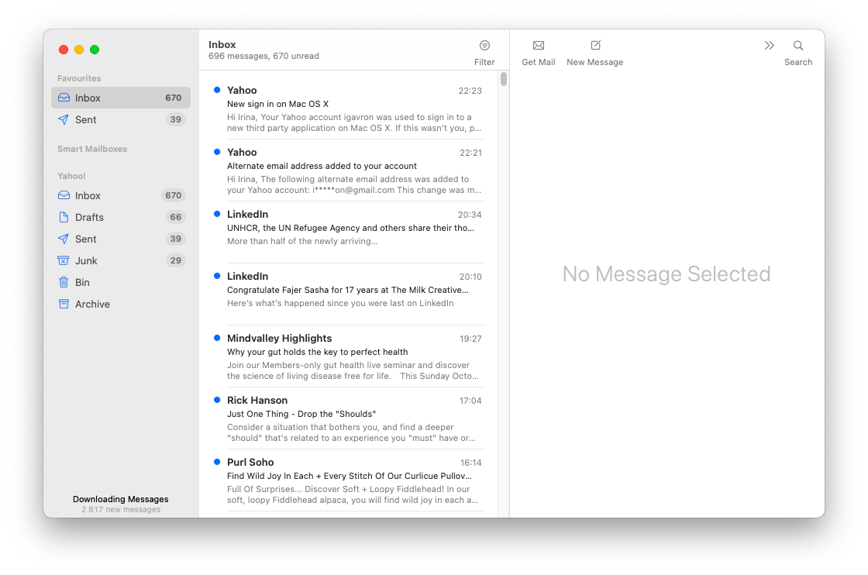Viewport: 868px width, 575px height.
Task: Click unread dot on Yahoo 22:21 message
Action: pos(217,152)
